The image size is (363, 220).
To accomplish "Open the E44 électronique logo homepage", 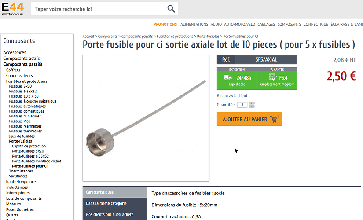I will click(12, 9).
